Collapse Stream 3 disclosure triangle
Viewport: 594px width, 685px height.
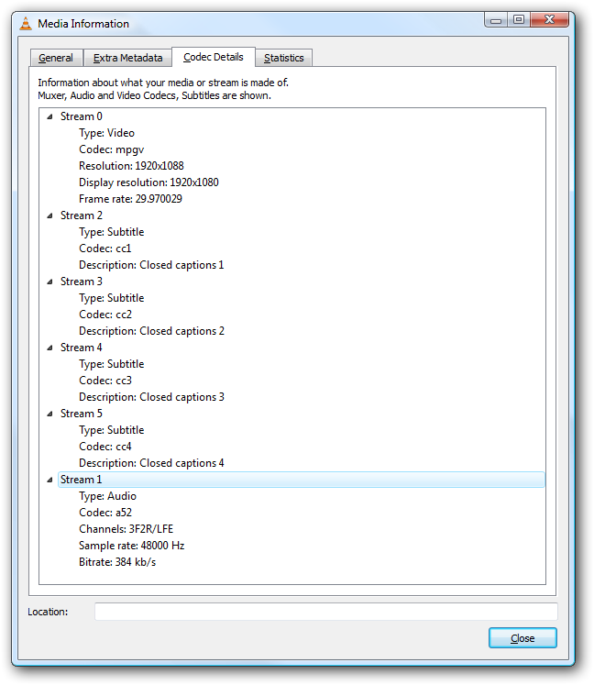click(49, 282)
